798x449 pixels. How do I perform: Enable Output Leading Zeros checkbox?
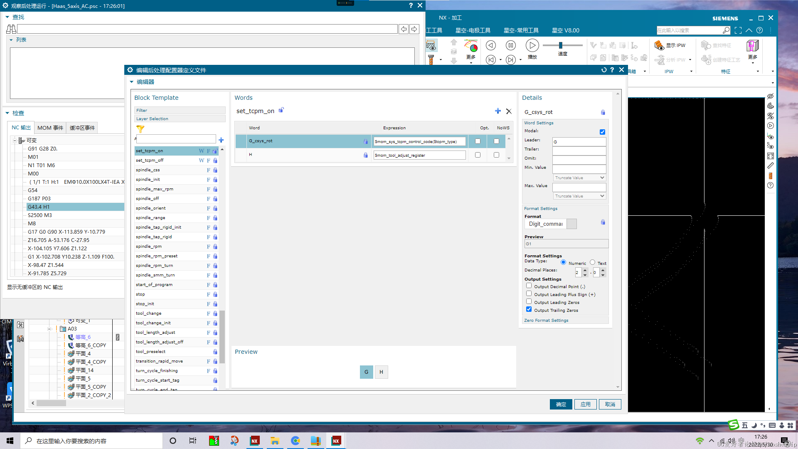click(x=529, y=301)
